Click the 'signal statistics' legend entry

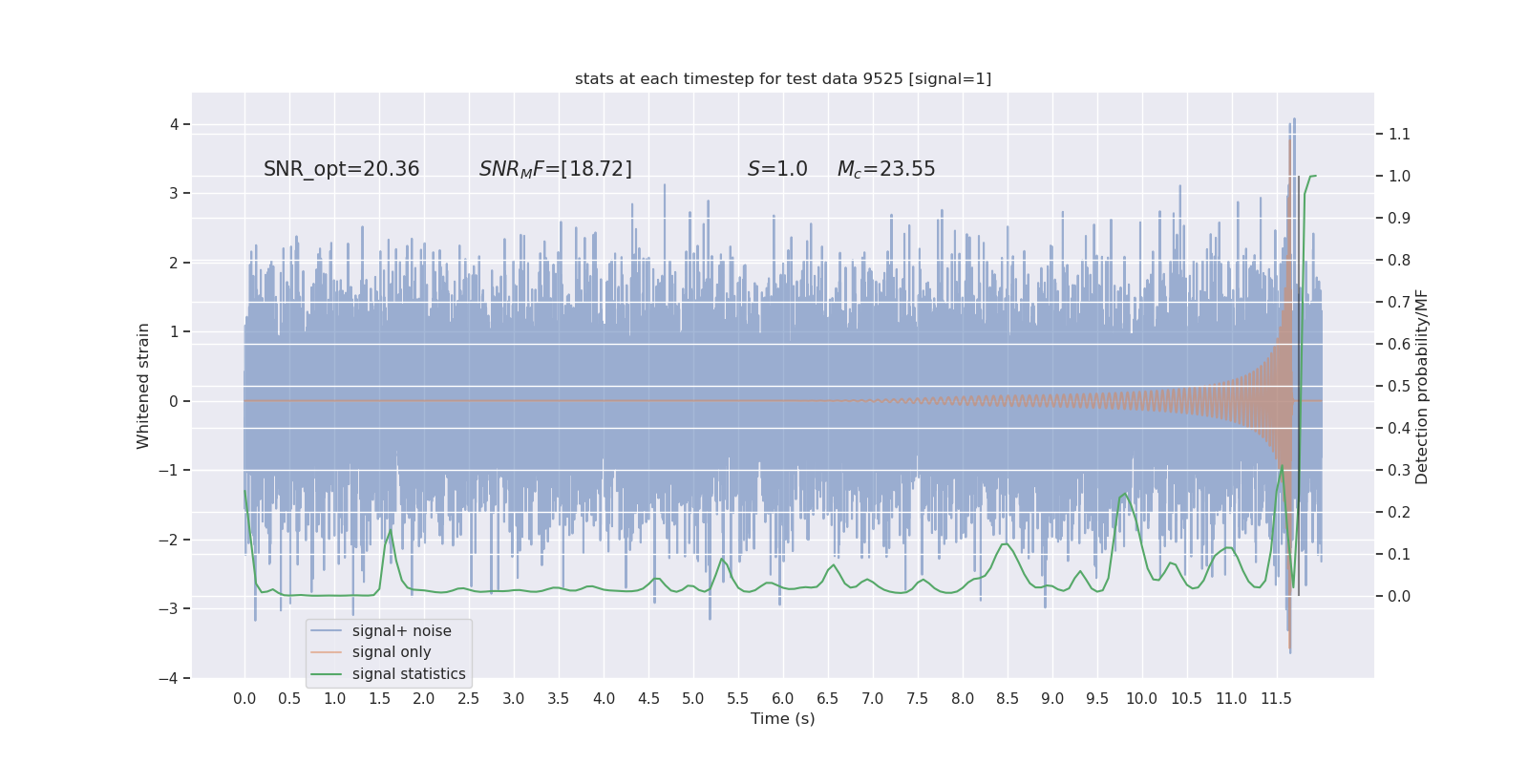[409, 674]
